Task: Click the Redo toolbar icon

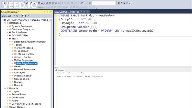Action: pyautogui.click(x=76, y=3)
